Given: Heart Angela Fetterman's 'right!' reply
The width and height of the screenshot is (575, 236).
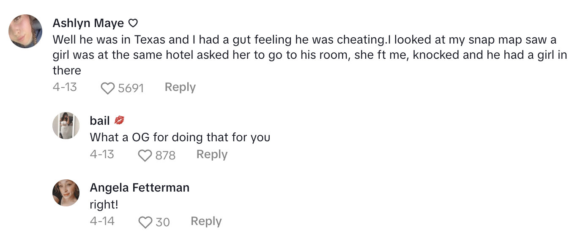Looking at the screenshot, I should click(x=145, y=222).
